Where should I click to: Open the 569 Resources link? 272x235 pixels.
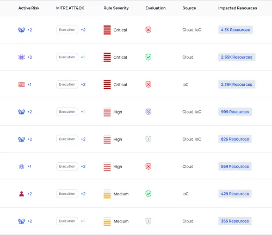(235, 167)
